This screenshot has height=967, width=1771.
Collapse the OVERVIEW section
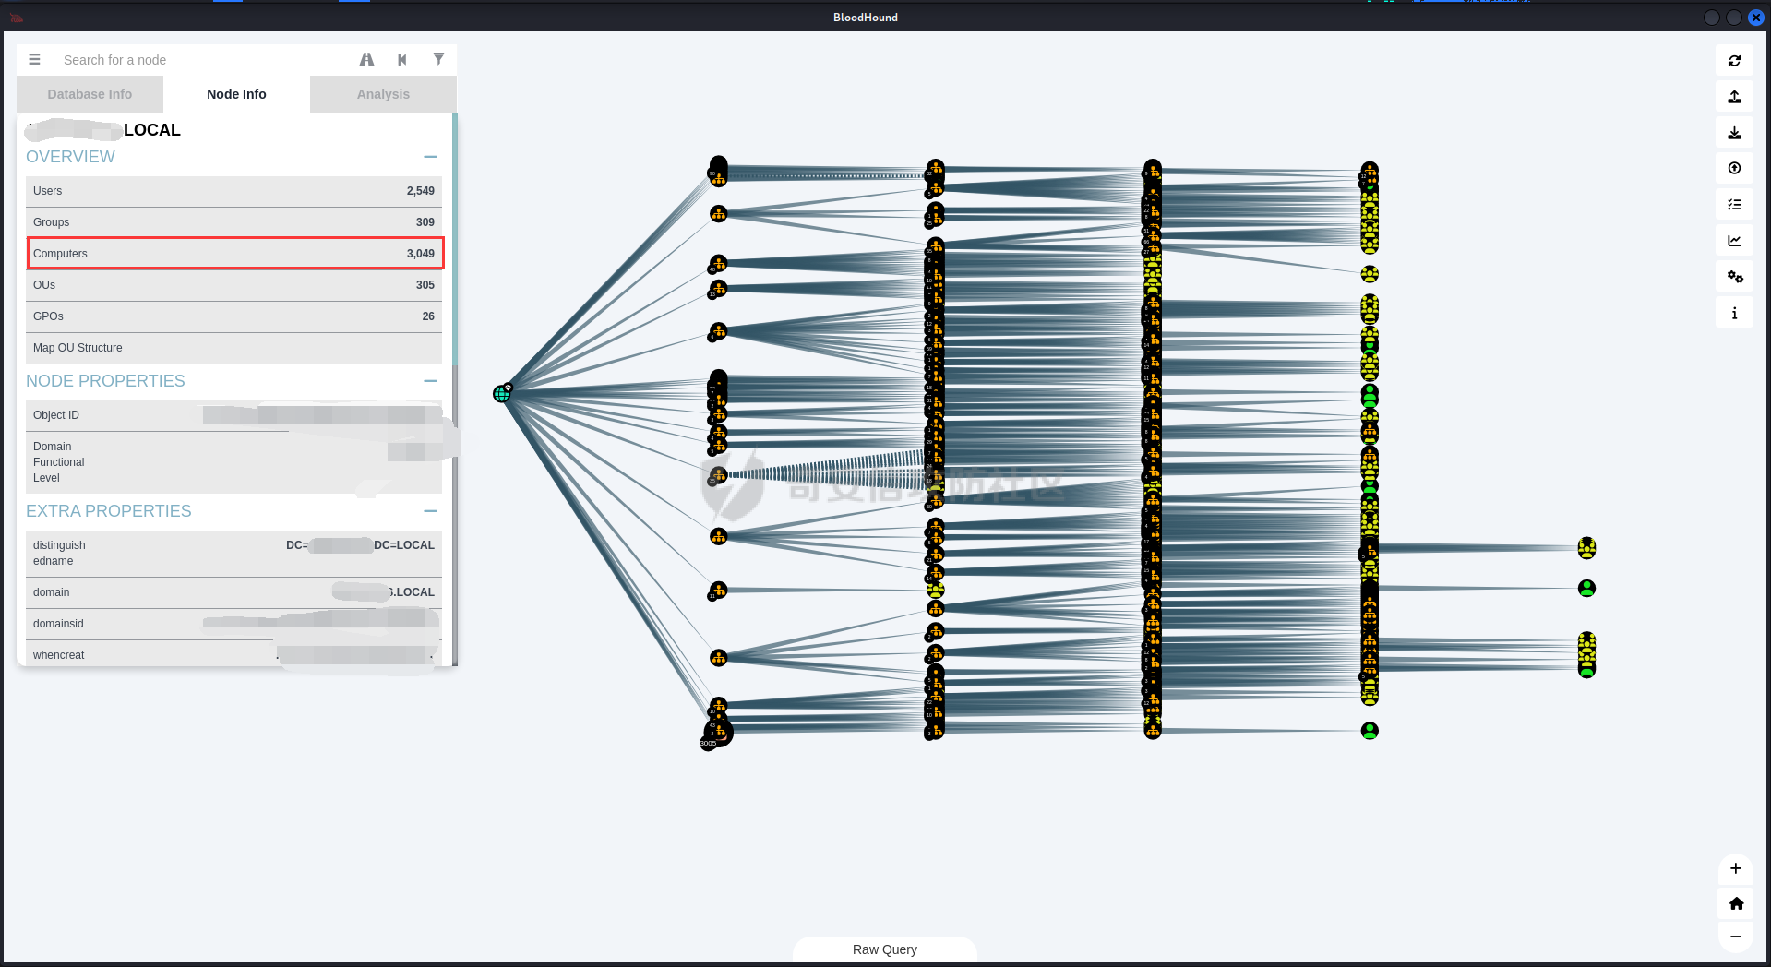tap(430, 157)
